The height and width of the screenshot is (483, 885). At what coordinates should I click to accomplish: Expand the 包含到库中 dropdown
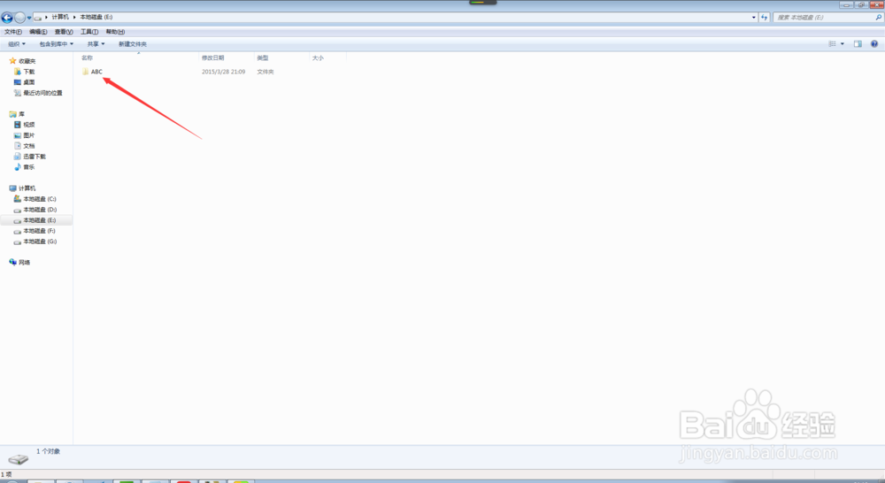pyautogui.click(x=57, y=44)
